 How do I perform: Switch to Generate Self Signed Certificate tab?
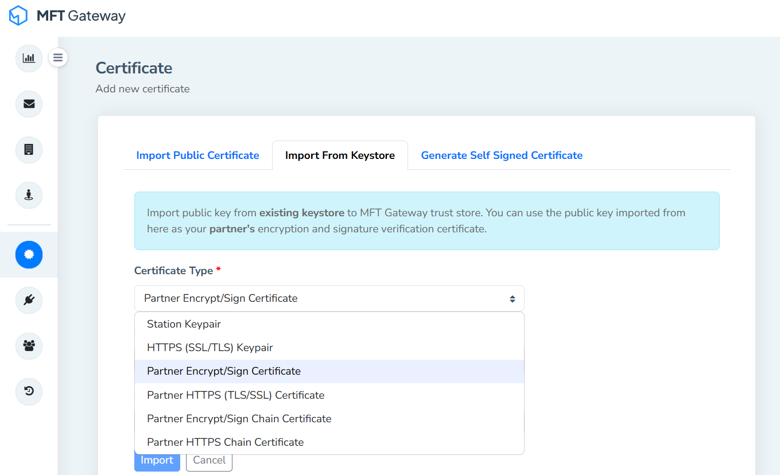[x=502, y=155]
